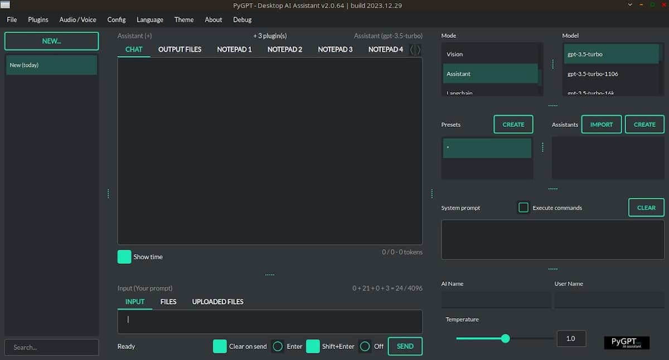
Task: Click the left chevron beside NOTEPAD 4
Action: (411, 49)
